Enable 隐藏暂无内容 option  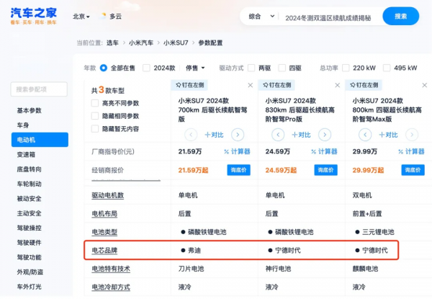click(95, 128)
